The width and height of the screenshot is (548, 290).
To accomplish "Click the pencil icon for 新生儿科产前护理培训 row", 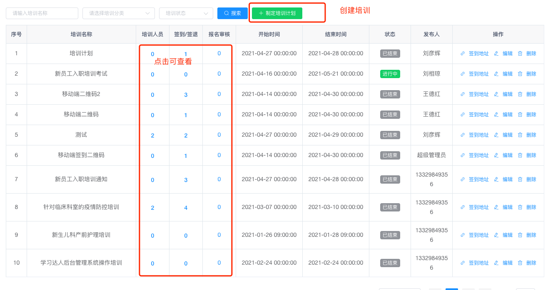I will 496,235.
